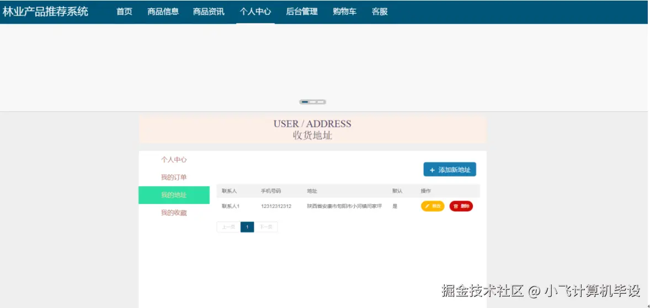Click the USER / ADDRESS banner heading

point(312,124)
